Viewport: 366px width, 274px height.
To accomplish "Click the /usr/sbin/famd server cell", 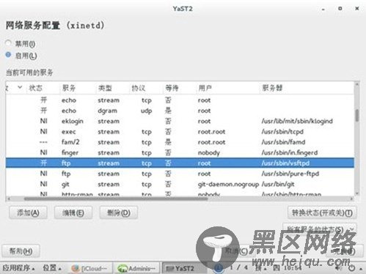I will click(283, 142).
